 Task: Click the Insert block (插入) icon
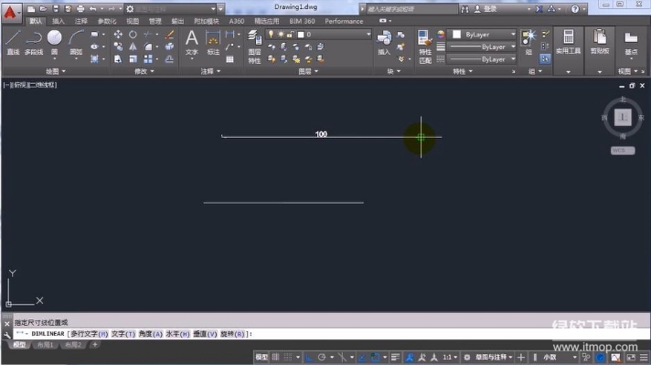tap(384, 42)
